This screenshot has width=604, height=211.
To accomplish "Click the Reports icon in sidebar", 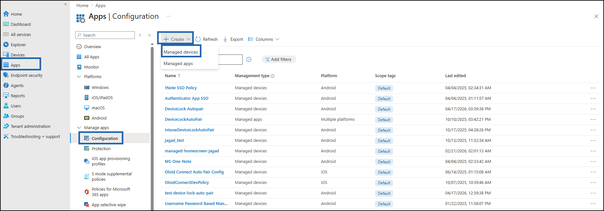I will click(x=6, y=96).
